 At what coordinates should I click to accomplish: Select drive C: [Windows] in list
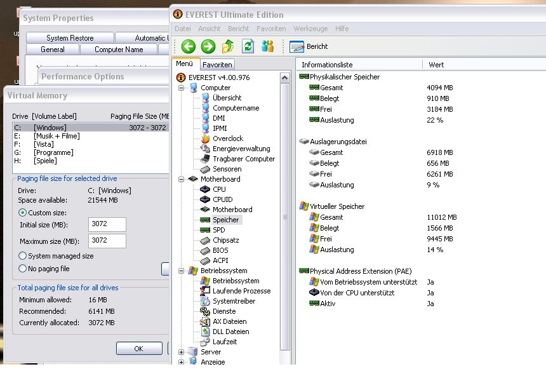coord(91,128)
